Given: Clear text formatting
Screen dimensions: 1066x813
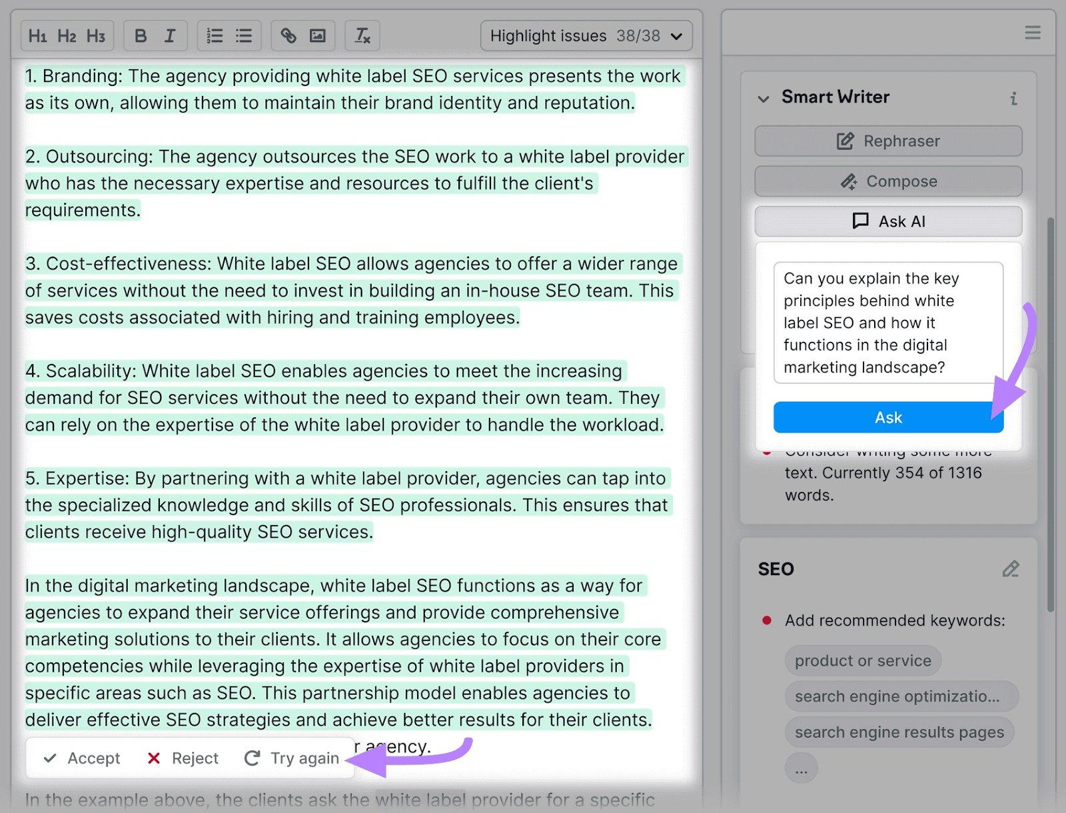Looking at the screenshot, I should pos(362,35).
